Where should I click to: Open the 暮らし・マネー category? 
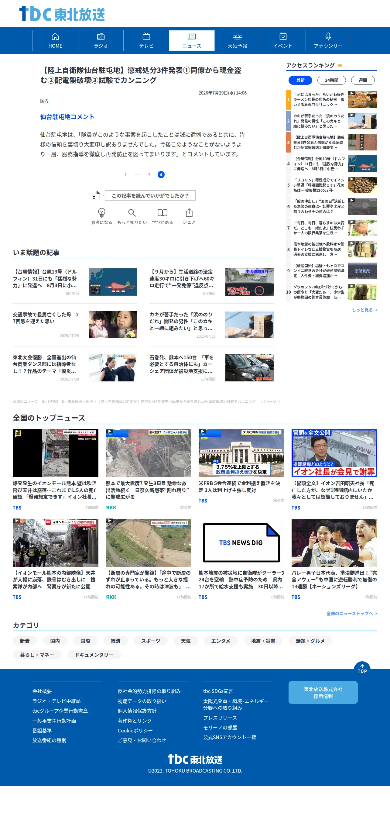click(x=37, y=655)
